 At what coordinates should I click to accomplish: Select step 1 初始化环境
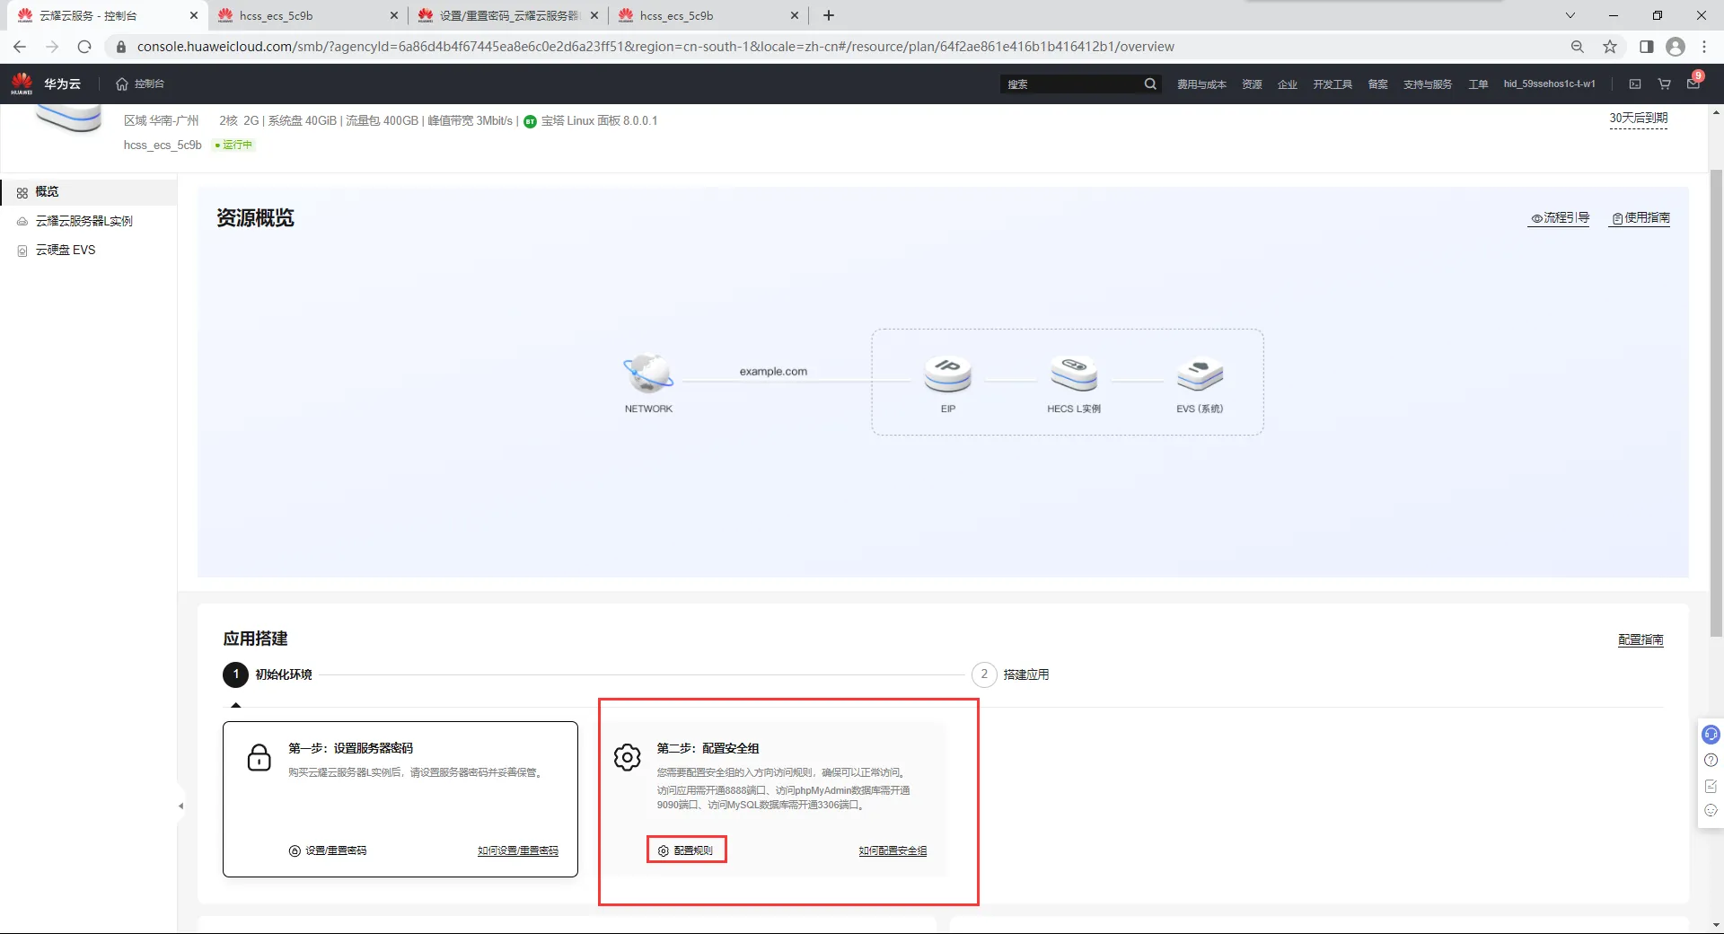pos(268,674)
